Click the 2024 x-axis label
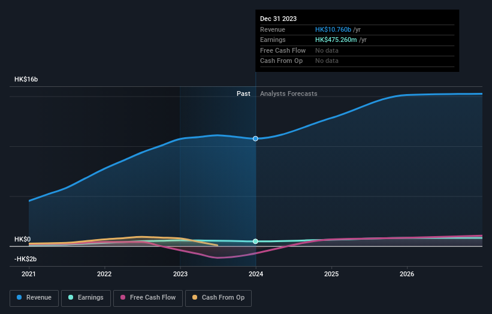This screenshot has height=314, width=492. 256,274
